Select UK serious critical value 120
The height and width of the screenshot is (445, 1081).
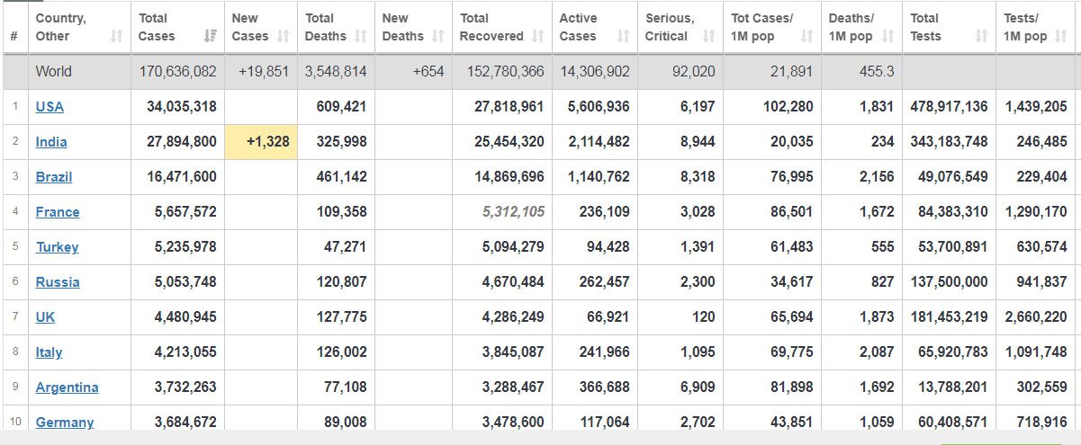pyautogui.click(x=704, y=316)
